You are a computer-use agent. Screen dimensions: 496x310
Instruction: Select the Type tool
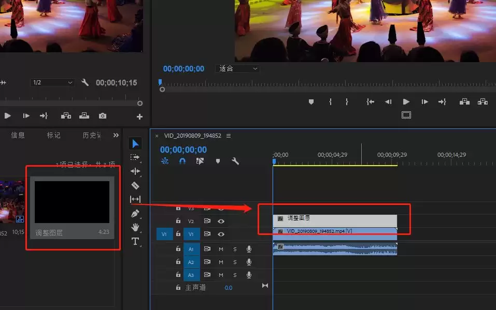tap(135, 241)
